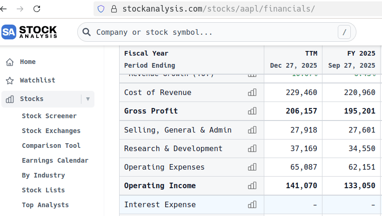This screenshot has width=382, height=216.
Task: Select FY 2025 R&D value 34,550
Action: [x=362, y=148]
